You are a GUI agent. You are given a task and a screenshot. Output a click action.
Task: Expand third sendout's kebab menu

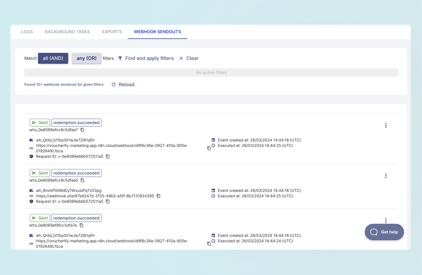click(386, 221)
